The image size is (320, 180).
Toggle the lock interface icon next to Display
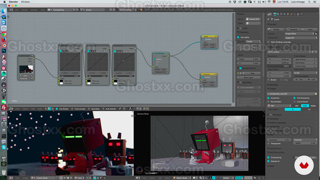[x=316, y=34]
